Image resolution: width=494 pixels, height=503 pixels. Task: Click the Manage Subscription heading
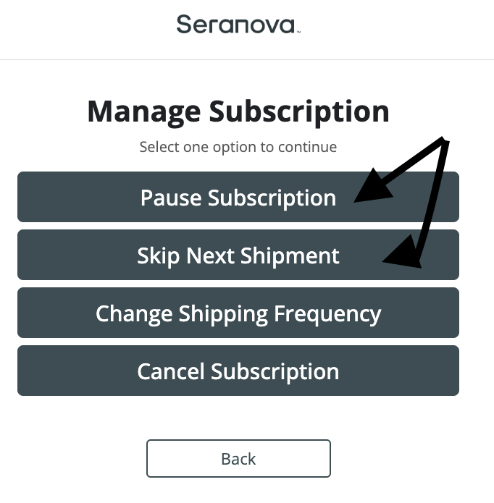click(238, 112)
